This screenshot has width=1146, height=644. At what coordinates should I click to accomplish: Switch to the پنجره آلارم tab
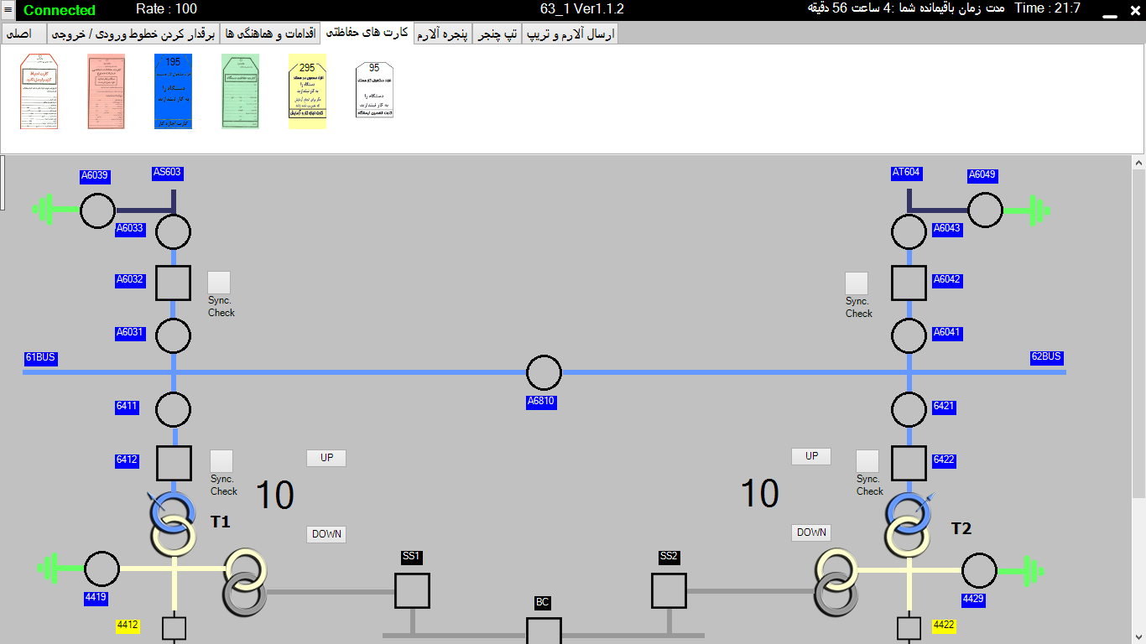(443, 34)
